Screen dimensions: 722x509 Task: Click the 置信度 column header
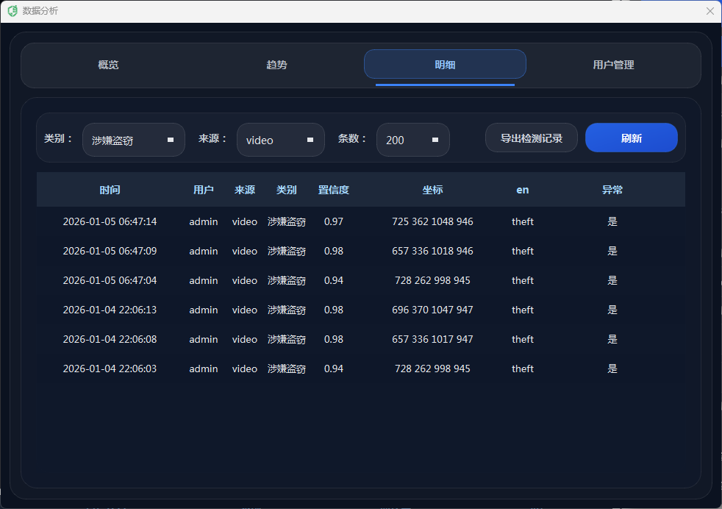point(333,190)
